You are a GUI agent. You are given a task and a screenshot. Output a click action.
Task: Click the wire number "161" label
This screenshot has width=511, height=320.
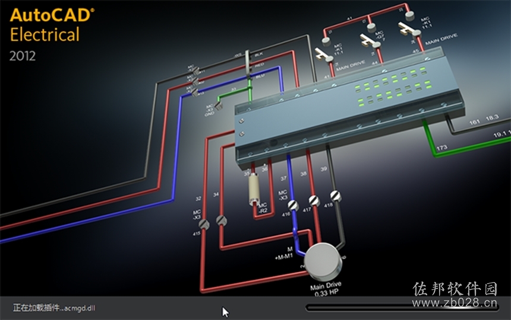tap(475, 122)
